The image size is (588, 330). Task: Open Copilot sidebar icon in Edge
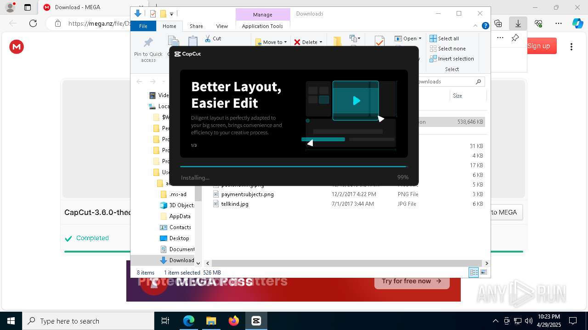(x=577, y=23)
